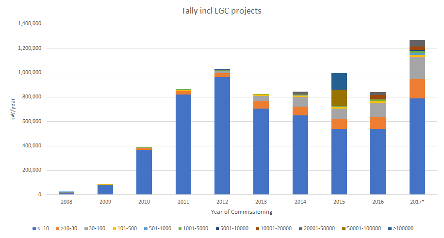444x238 pixels.
Task: Click the '2014' x-axis label
Action: pos(300,202)
